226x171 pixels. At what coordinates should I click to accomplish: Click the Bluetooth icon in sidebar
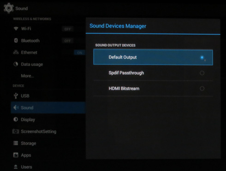16,41
